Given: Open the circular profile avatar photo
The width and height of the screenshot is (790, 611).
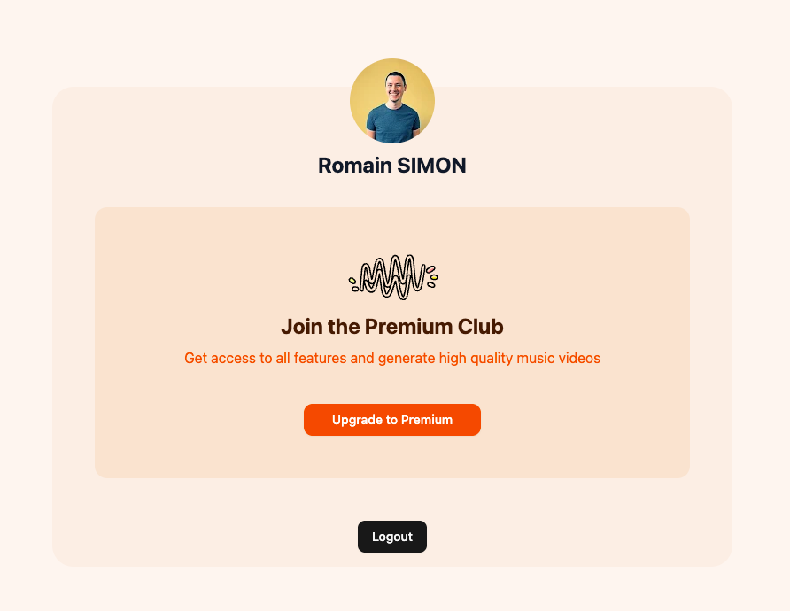Looking at the screenshot, I should click(392, 101).
